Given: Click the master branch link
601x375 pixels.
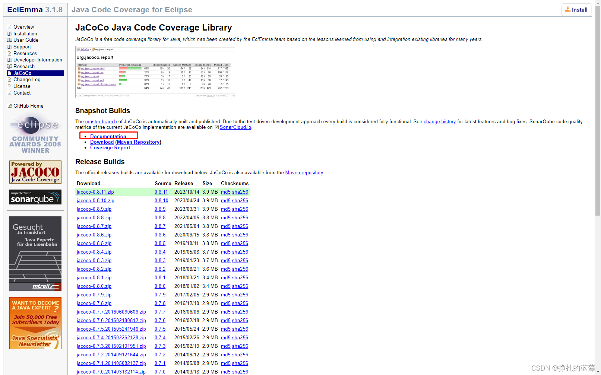Looking at the screenshot, I should (101, 121).
